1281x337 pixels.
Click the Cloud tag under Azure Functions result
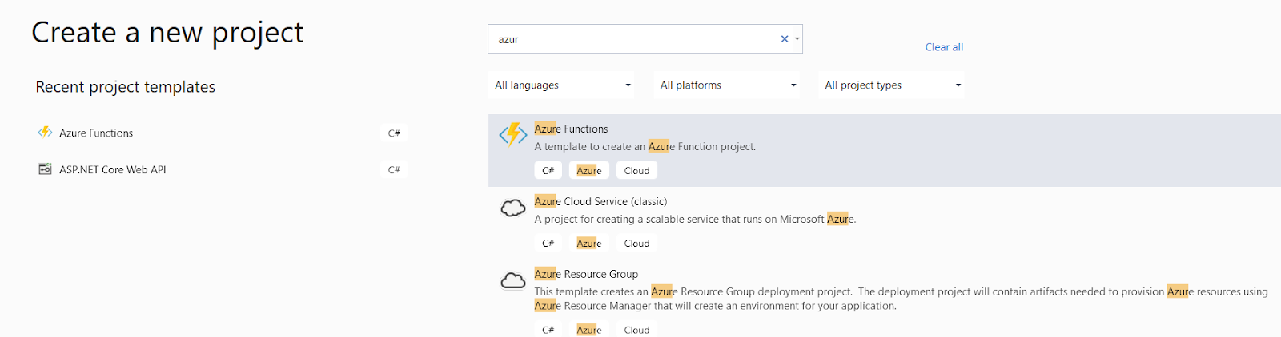636,170
